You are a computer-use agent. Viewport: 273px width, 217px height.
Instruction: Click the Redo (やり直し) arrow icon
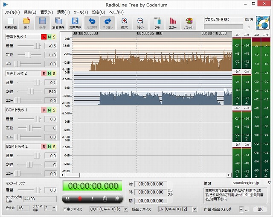tap(107, 23)
